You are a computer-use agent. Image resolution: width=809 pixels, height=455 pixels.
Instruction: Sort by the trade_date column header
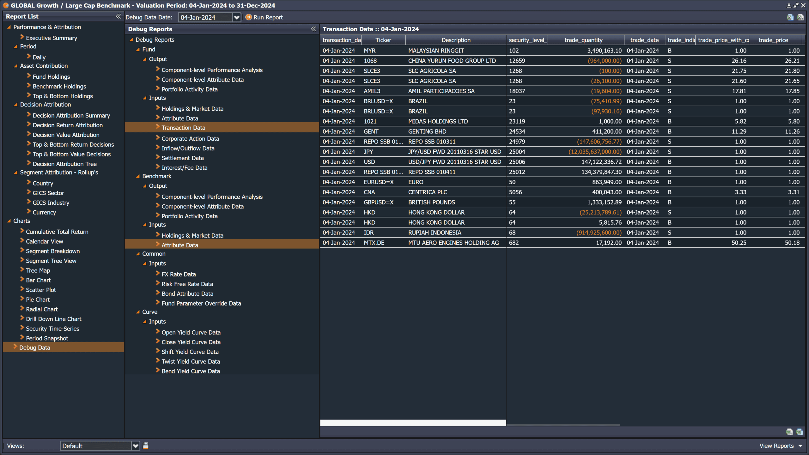(x=644, y=40)
